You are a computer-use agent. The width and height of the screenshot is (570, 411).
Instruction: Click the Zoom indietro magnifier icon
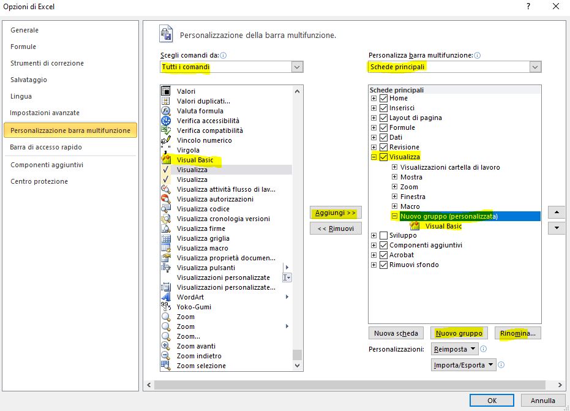(166, 356)
